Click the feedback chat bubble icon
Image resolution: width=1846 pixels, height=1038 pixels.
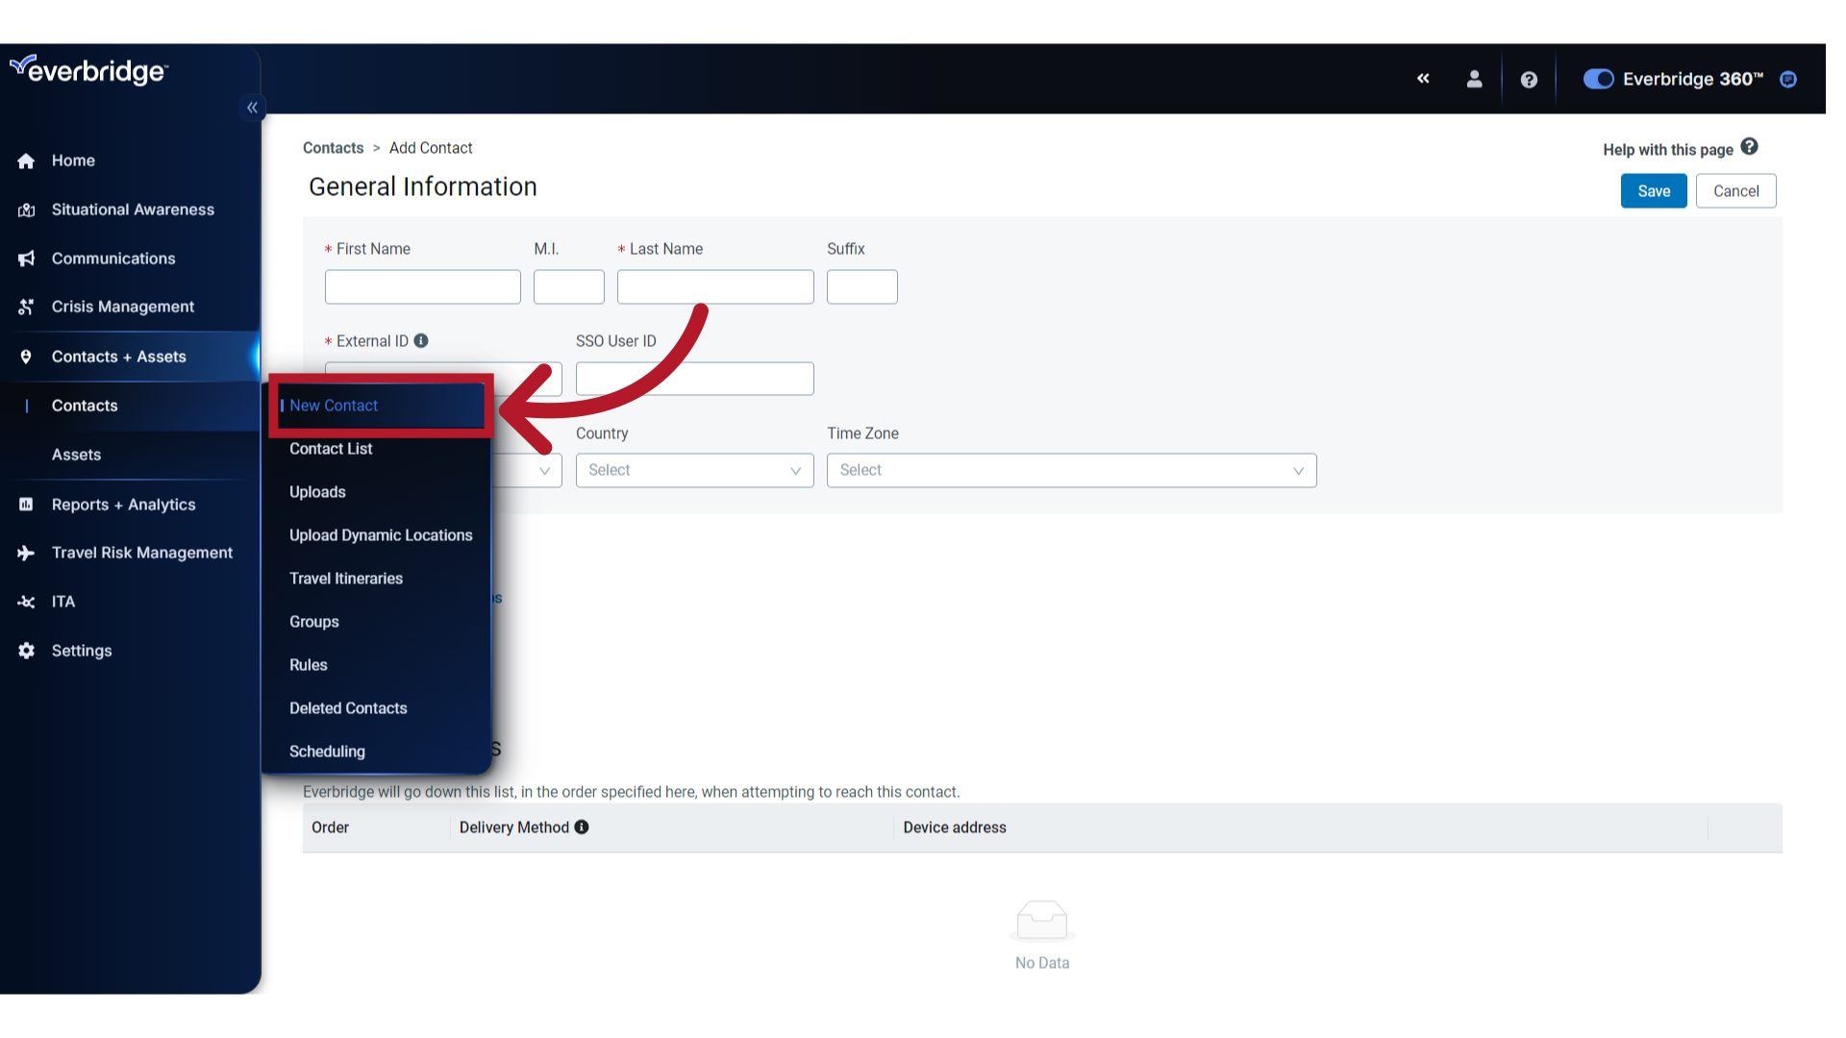1789,80
